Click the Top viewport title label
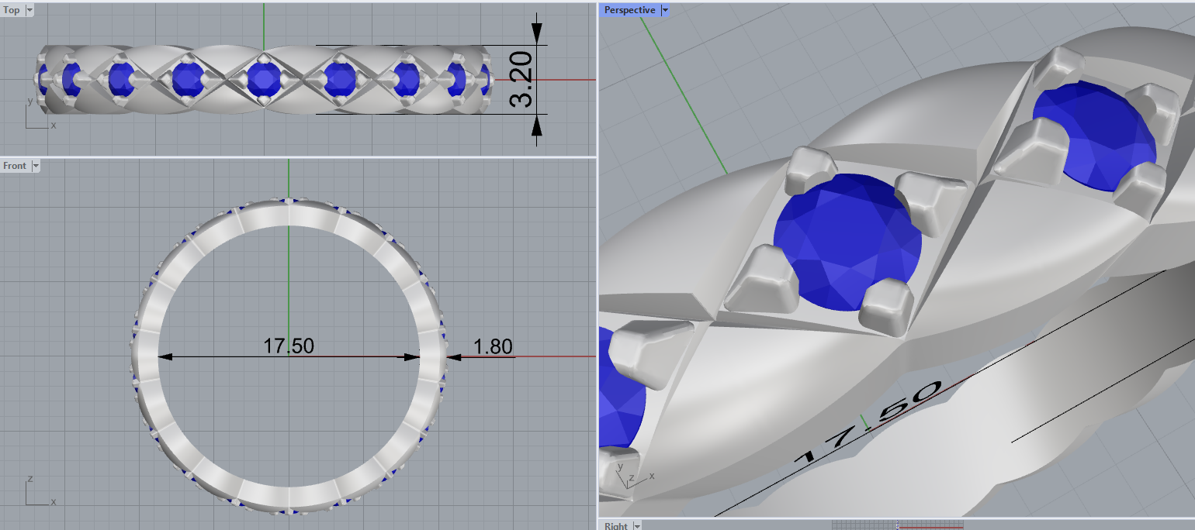The height and width of the screenshot is (530, 1195). (12, 10)
